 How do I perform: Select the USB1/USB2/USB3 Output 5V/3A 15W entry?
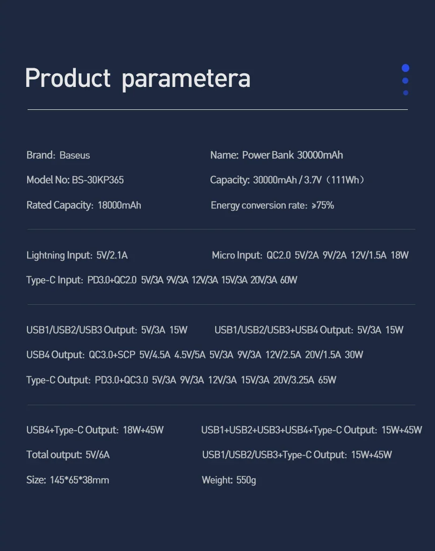(x=107, y=330)
